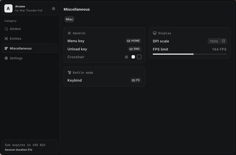Click the General section header icon
The width and height of the screenshot is (236, 155).
tap(69, 33)
